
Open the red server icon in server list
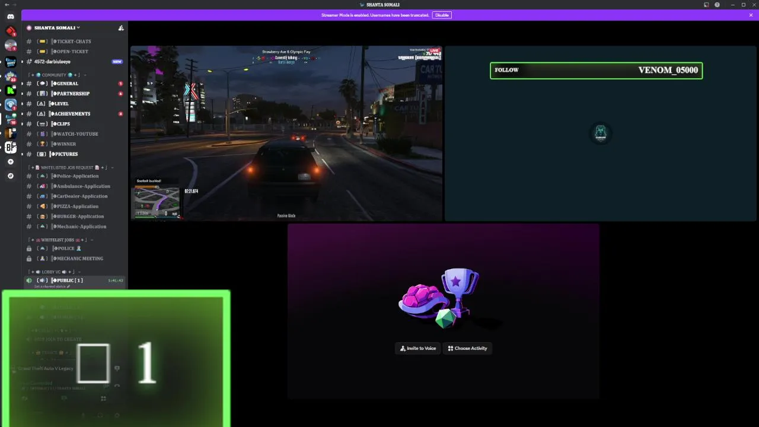(11, 31)
